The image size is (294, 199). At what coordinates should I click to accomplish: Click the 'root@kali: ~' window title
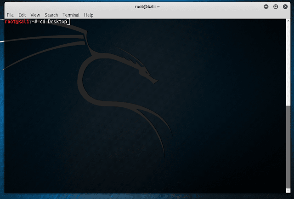click(x=147, y=7)
